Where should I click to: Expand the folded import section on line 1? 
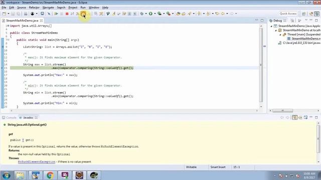click(9, 25)
